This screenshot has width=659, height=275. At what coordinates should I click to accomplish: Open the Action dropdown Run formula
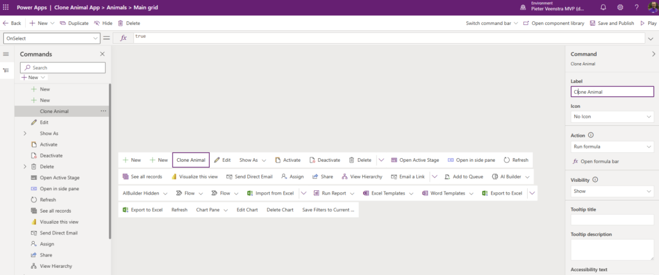click(x=613, y=147)
